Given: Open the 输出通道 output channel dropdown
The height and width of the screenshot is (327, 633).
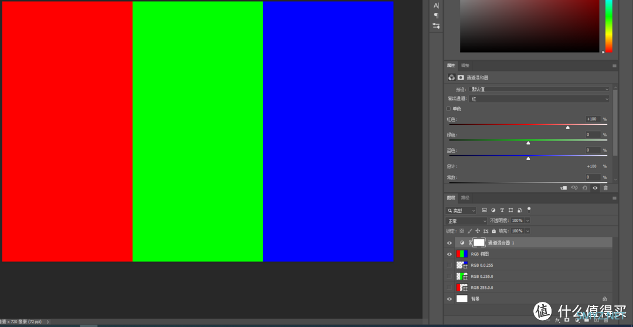Looking at the screenshot, I should (x=540, y=99).
